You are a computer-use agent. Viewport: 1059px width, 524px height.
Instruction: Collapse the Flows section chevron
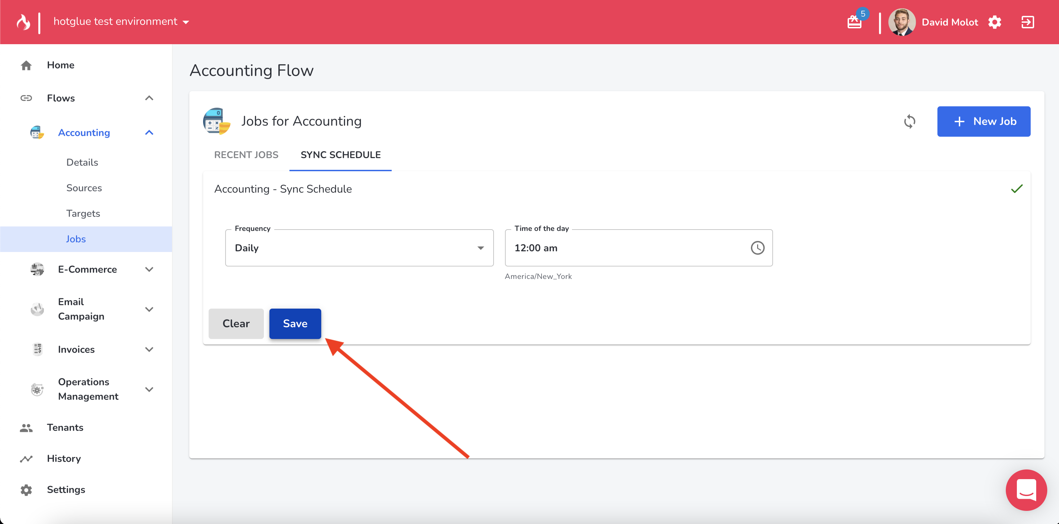[x=149, y=98]
